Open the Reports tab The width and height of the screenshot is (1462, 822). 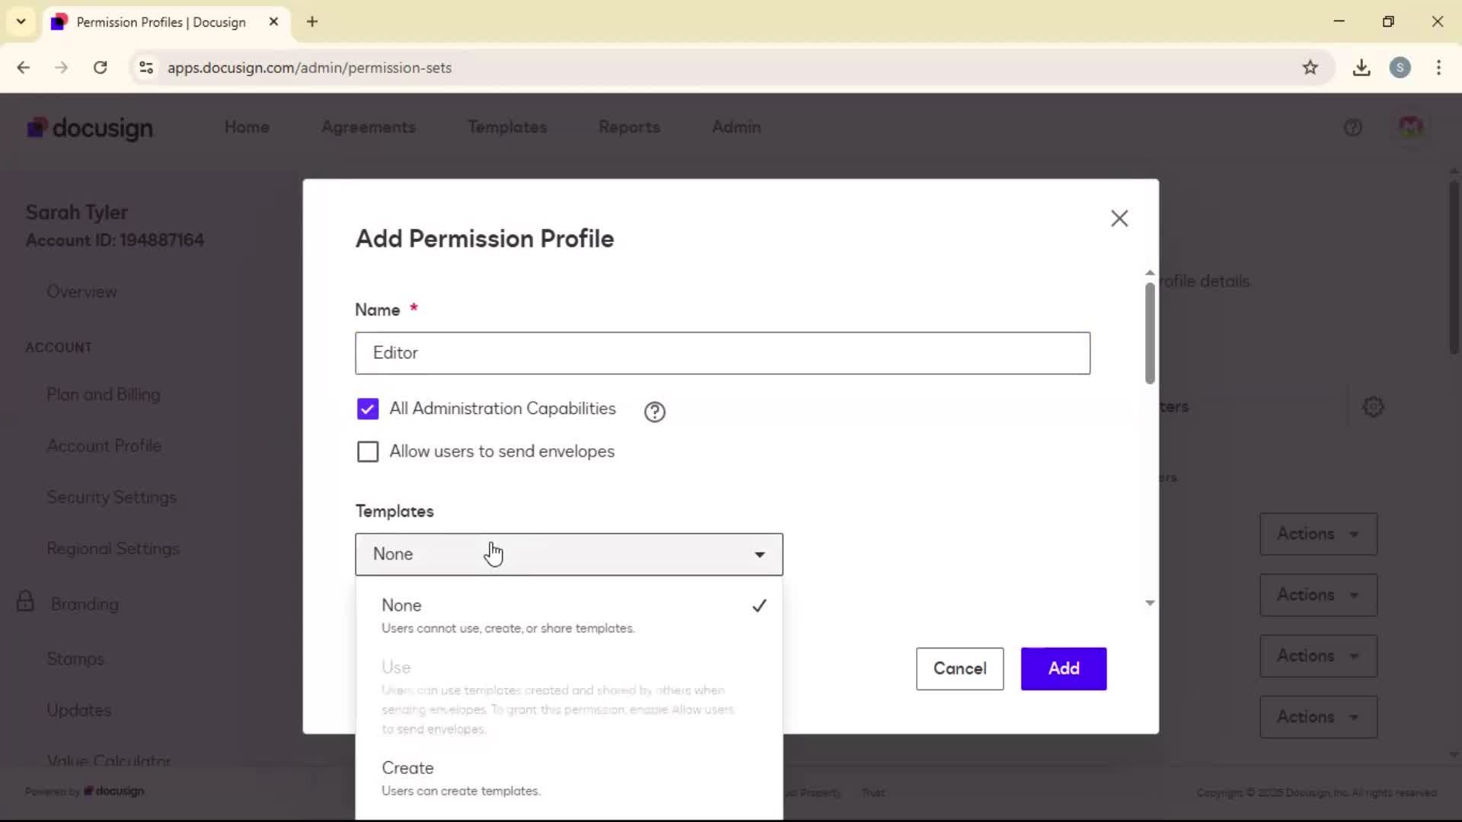click(x=629, y=127)
